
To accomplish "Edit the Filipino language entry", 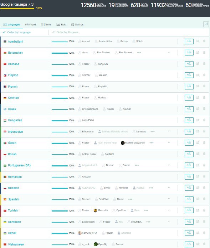I will point(198,75).
